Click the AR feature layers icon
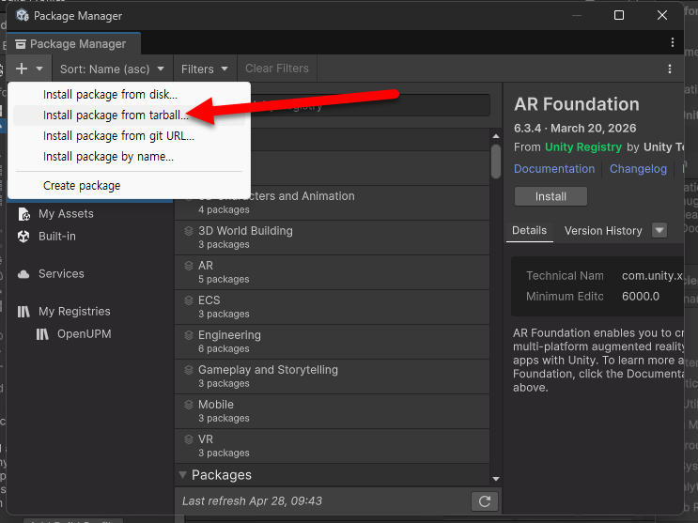 (189, 266)
